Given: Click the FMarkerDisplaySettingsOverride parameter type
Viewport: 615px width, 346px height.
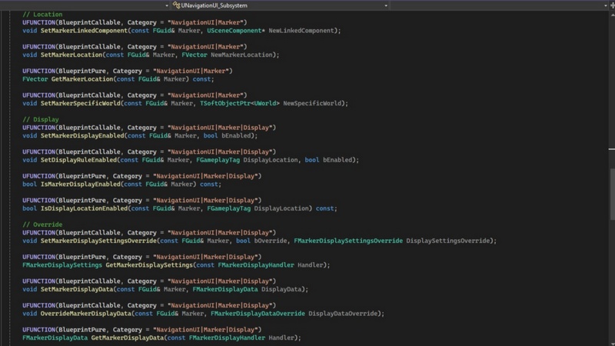Looking at the screenshot, I should click(347, 241).
